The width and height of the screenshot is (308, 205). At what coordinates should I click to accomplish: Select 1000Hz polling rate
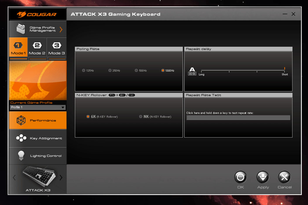[168, 70]
